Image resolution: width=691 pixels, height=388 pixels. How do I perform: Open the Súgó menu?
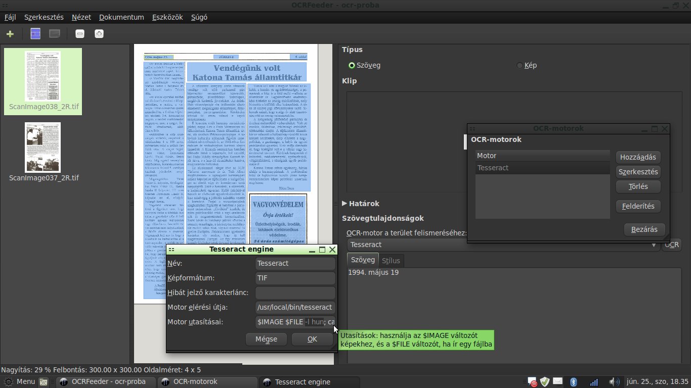199,17
